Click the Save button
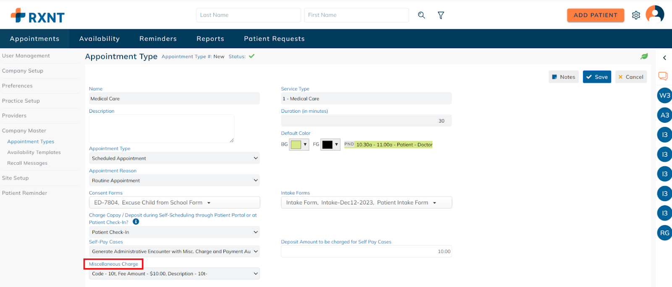672x287 pixels. click(597, 77)
